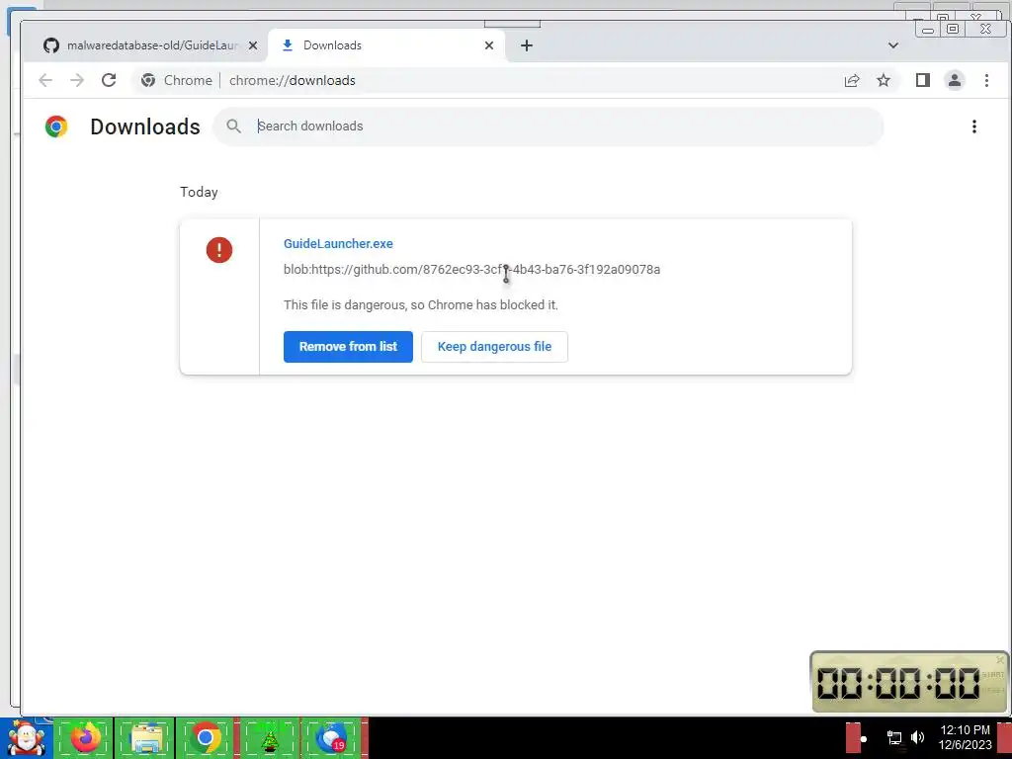This screenshot has width=1012, height=759.
Task: Open File Explorer from the taskbar
Action: pyautogui.click(x=146, y=737)
